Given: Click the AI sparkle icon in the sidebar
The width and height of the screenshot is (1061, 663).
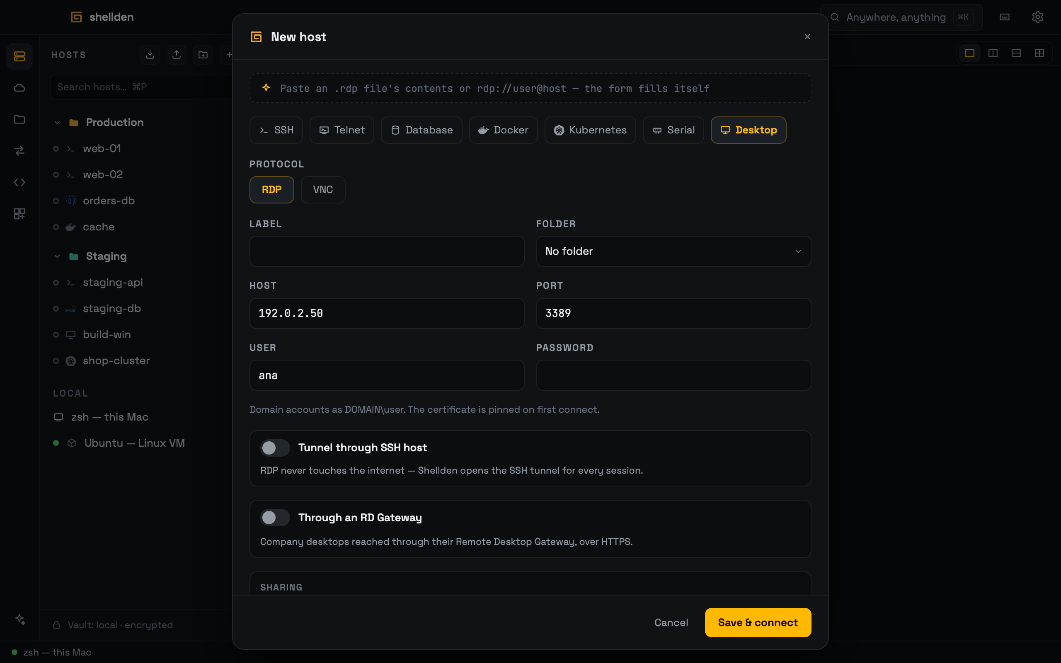Looking at the screenshot, I should click(x=20, y=619).
